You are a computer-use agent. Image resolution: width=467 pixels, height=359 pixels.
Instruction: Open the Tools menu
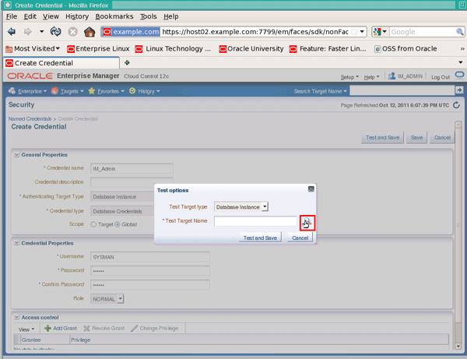point(149,16)
